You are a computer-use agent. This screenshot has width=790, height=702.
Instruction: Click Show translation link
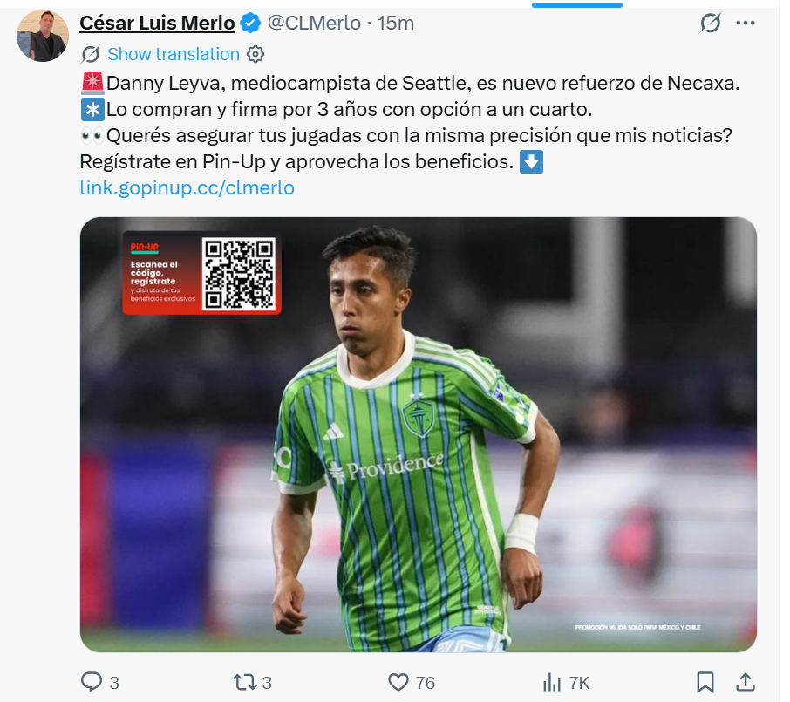(x=174, y=54)
